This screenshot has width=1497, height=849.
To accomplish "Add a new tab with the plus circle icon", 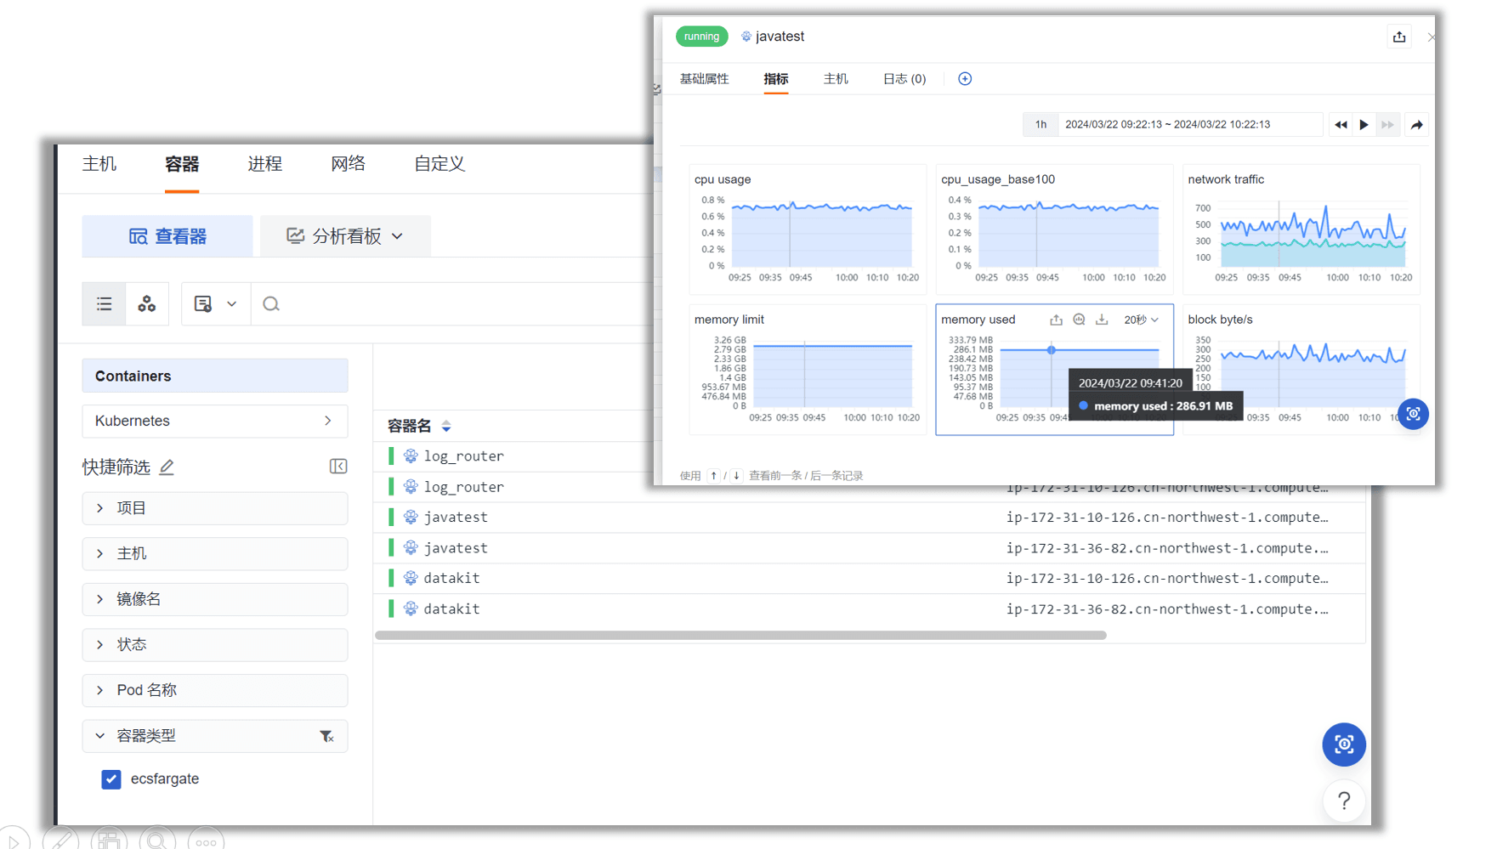I will click(x=965, y=79).
